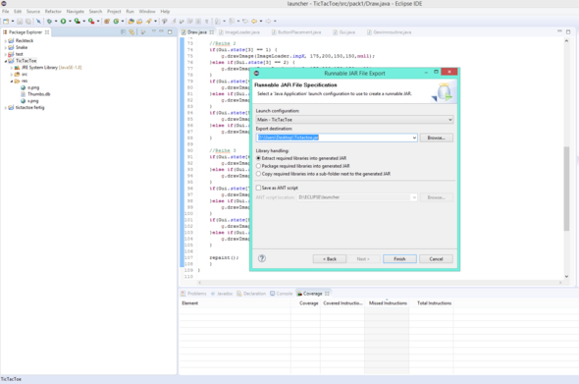Click the Back navigation yellow arrow icon
Screen dimensions: 579x384
click(x=254, y=21)
